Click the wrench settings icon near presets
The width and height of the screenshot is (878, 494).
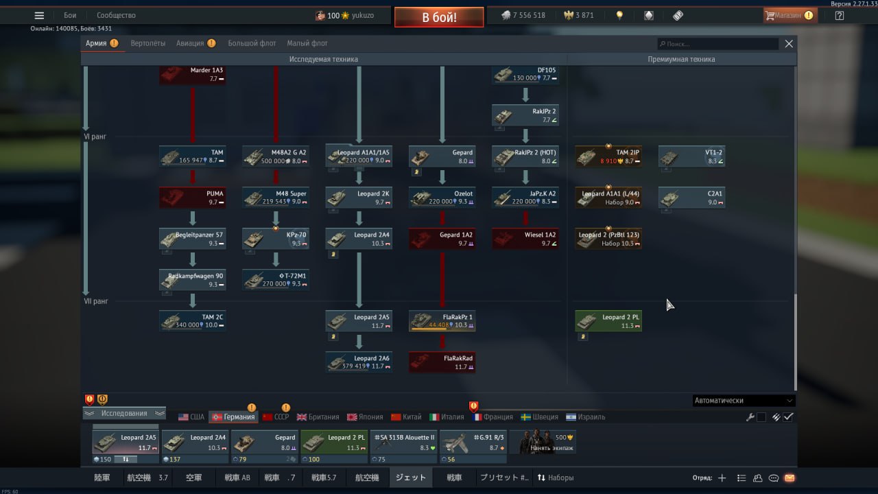pos(750,417)
